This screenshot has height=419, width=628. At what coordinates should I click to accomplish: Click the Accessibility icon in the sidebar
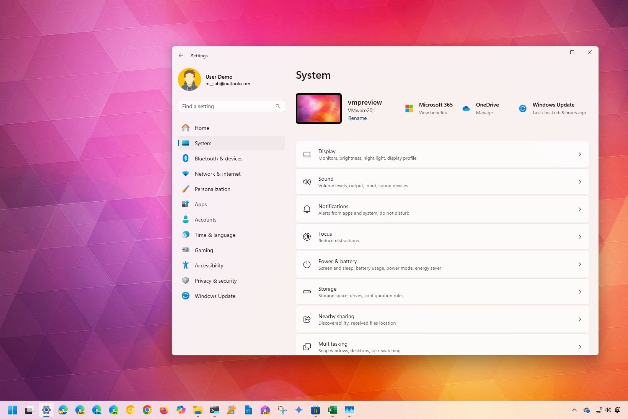[x=186, y=265]
